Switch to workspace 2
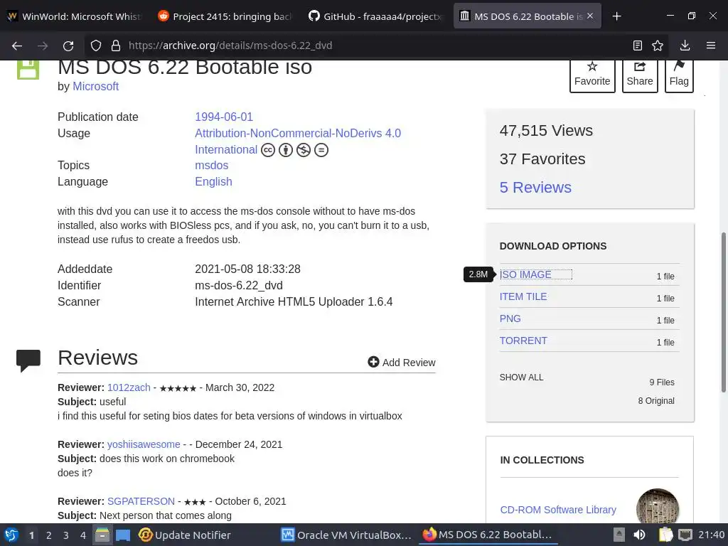The height and width of the screenshot is (546, 728). pyautogui.click(x=49, y=535)
